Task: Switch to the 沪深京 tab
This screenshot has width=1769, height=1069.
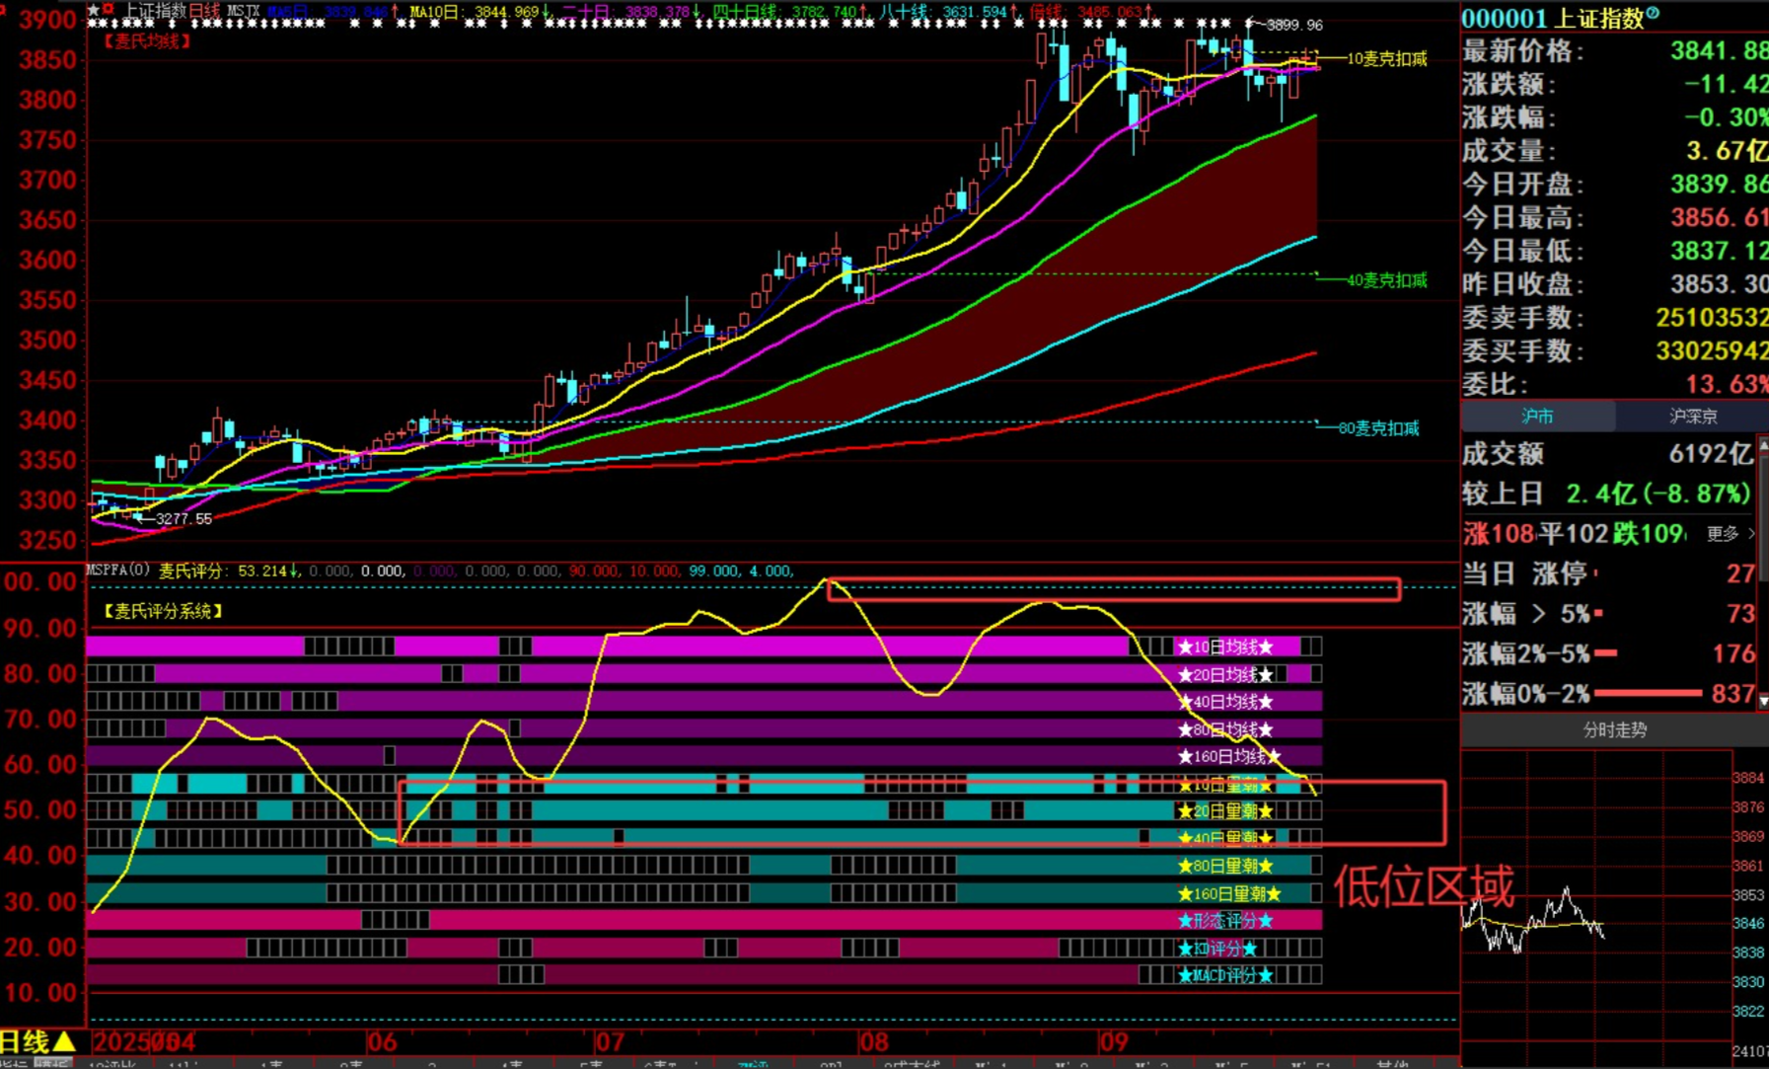Action: (1692, 417)
